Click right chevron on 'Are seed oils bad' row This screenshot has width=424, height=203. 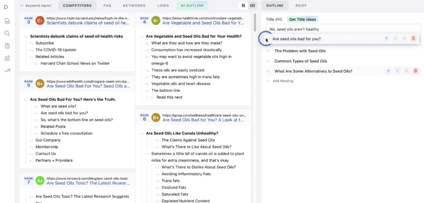[x=404, y=39]
